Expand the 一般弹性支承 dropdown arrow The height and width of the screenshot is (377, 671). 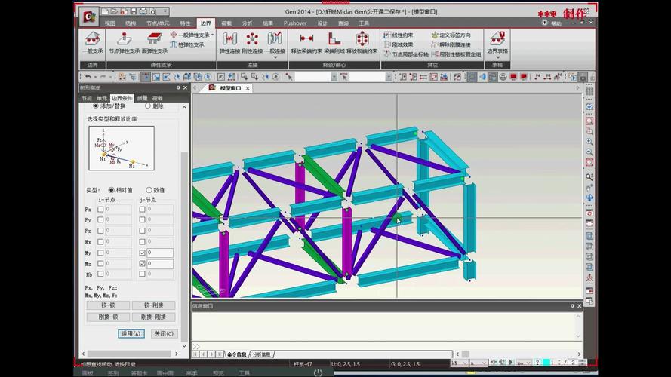213,35
